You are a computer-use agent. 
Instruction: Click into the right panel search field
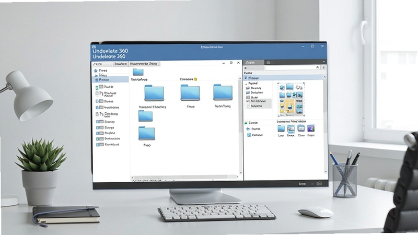[293, 68]
